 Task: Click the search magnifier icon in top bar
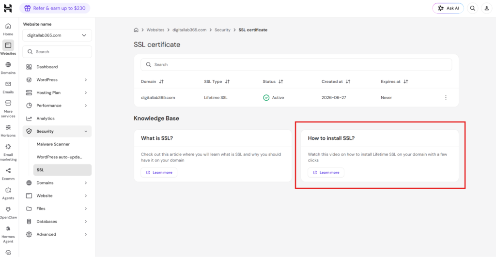pos(473,8)
